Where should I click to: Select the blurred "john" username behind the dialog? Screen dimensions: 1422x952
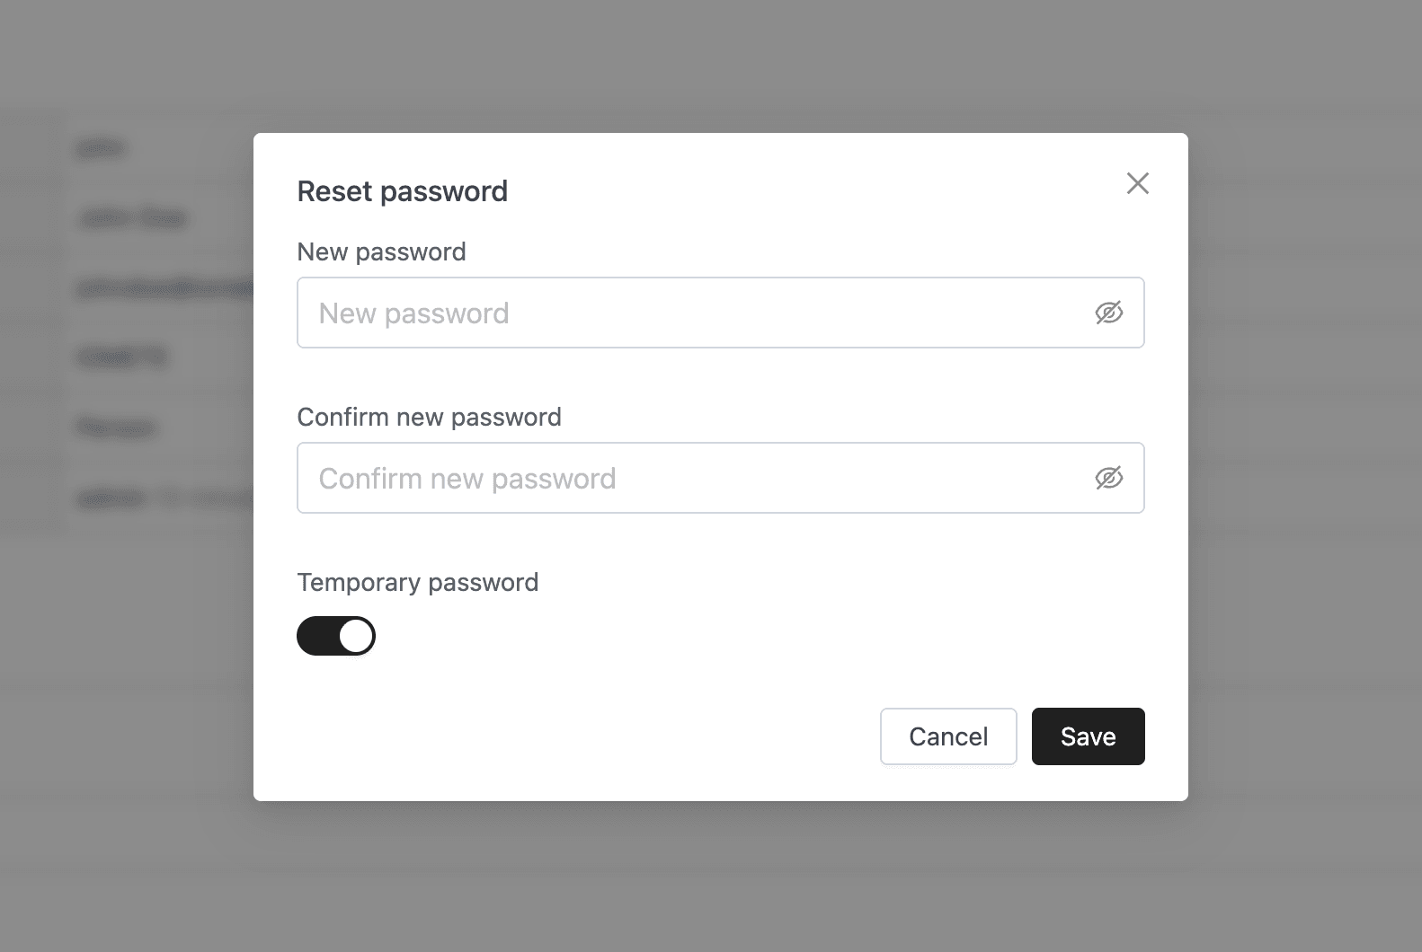[x=101, y=147]
